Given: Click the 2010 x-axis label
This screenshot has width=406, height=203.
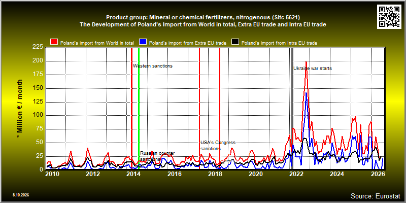Looking at the screenshot, I should point(52,174).
